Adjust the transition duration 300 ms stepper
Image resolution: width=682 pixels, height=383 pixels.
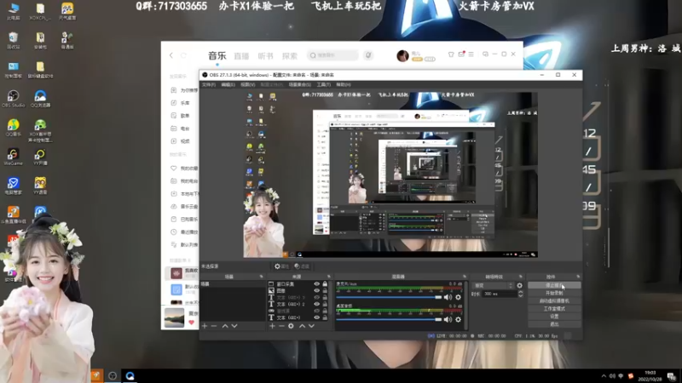point(521,294)
